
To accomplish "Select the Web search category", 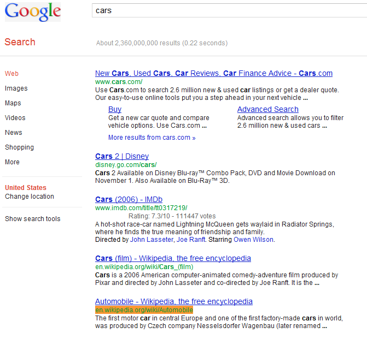I will 11,74.
